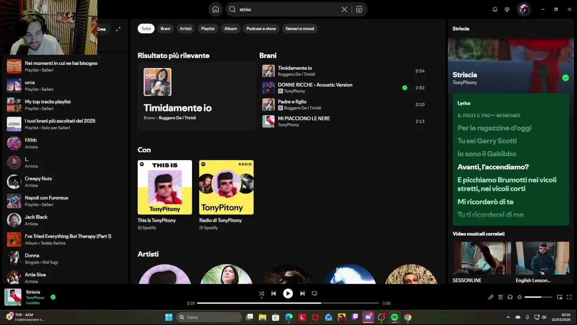577x325 pixels.
Task: Expand the library with the arrows icon
Action: [x=118, y=29]
